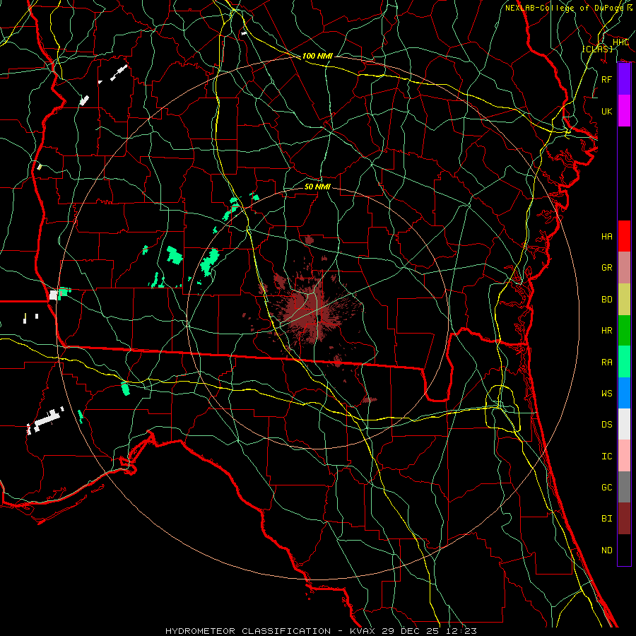Click the '100 NMI' range ring label

coord(317,56)
